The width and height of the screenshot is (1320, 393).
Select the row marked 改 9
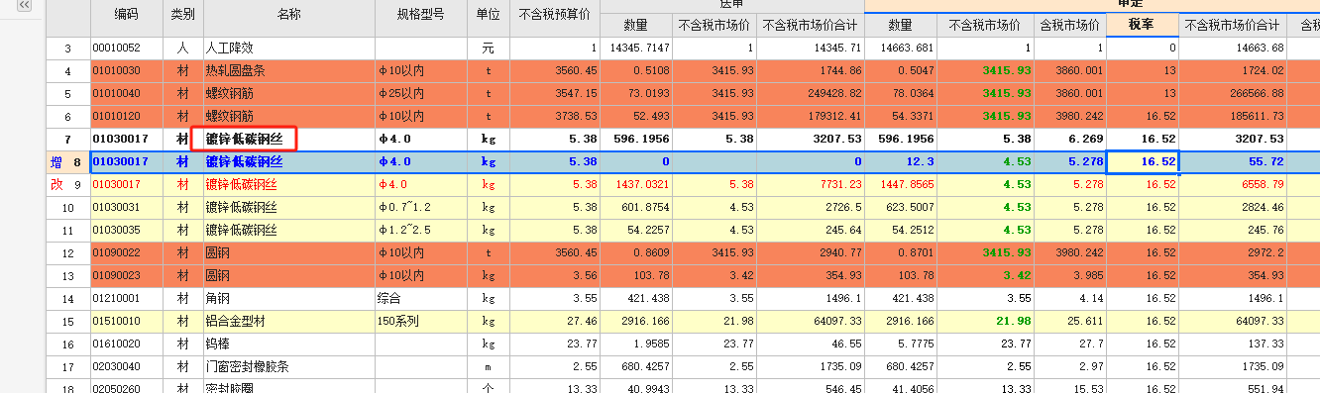pyautogui.click(x=68, y=184)
